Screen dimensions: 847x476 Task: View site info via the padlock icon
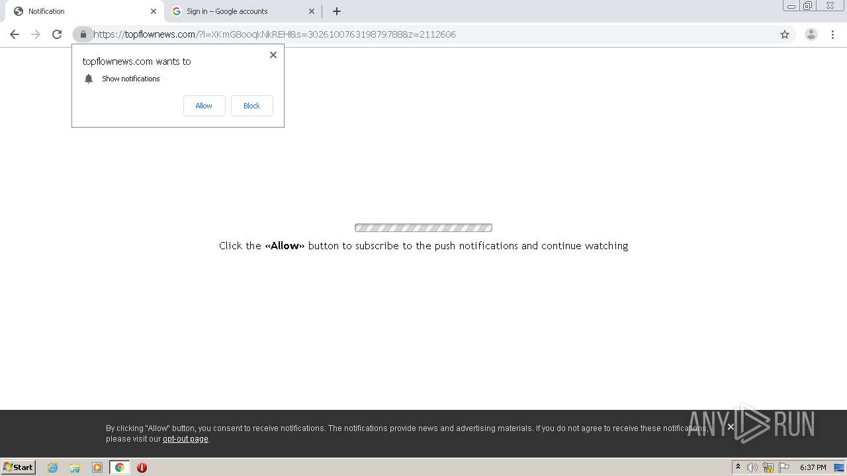click(83, 34)
